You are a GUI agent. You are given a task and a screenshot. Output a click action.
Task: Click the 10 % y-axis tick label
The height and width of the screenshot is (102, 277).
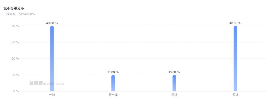pyautogui.click(x=15, y=75)
